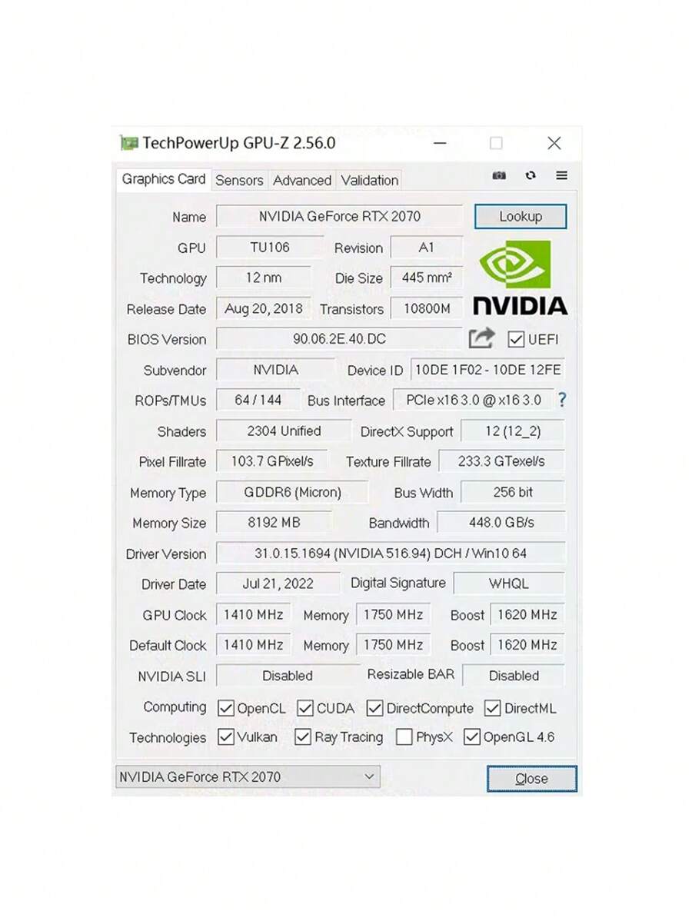
Task: Toggle the UEFI checkbox
Action: [x=517, y=339]
